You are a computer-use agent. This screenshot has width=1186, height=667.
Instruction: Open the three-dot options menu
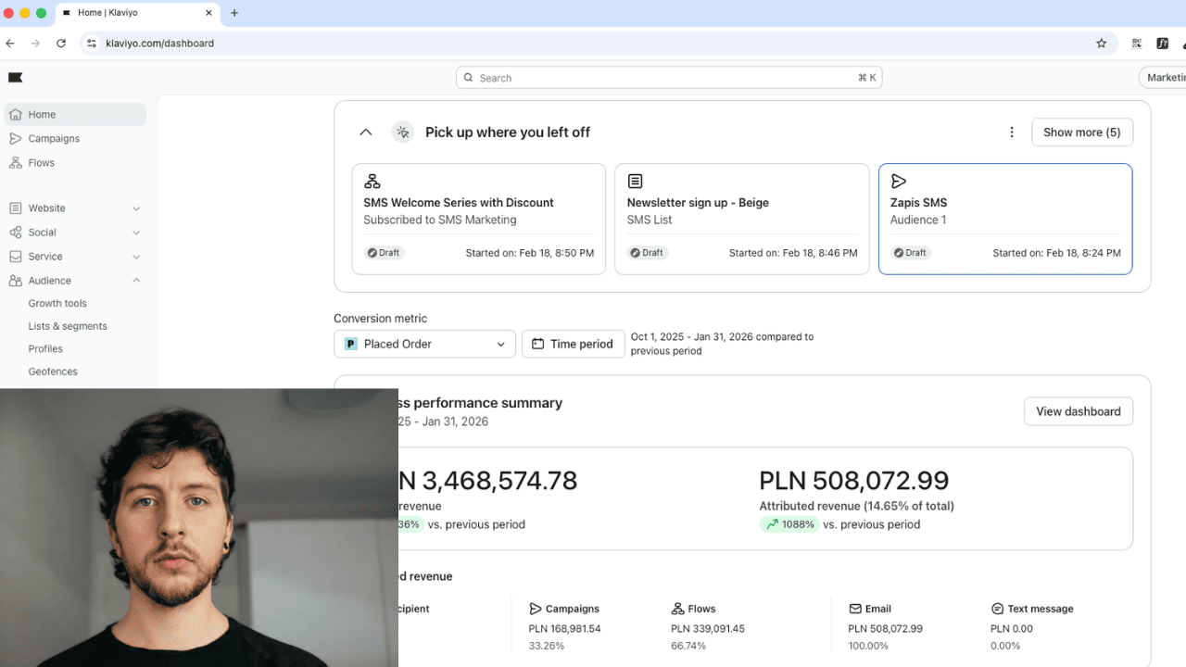(1012, 132)
